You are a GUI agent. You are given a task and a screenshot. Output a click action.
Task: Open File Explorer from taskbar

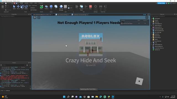(x=97, y=97)
